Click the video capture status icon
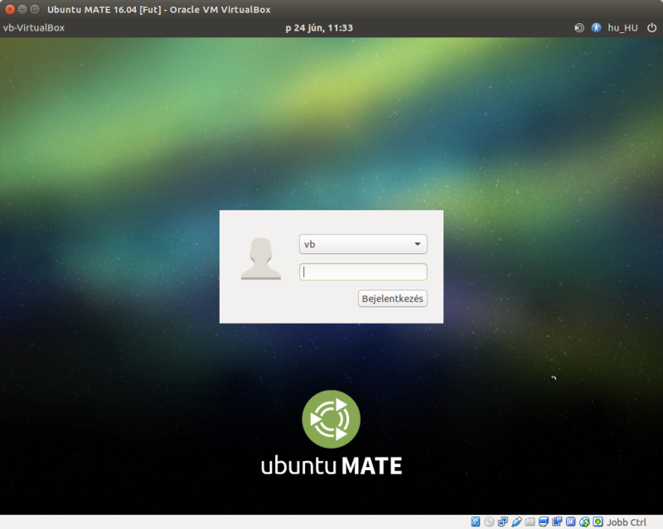This screenshot has width=663, height=529. coord(557,522)
